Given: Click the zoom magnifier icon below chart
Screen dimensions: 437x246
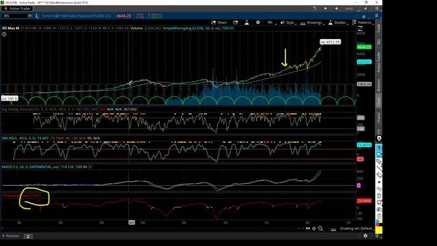Looking at the screenshot, I should pyautogui.click(x=320, y=228).
